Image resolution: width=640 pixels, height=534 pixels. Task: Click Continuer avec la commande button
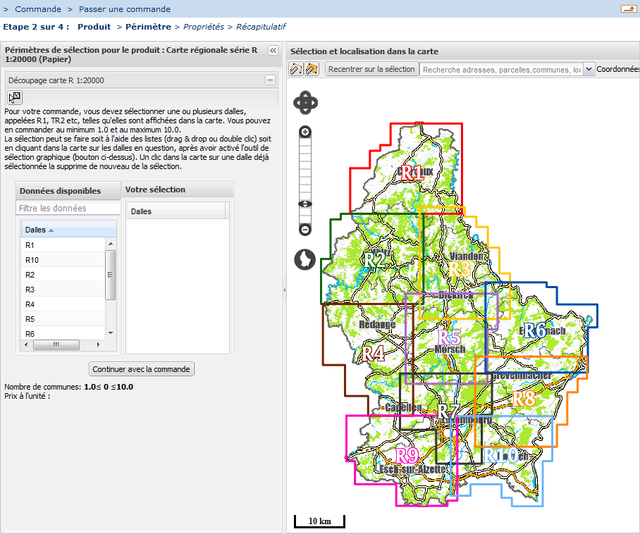click(142, 369)
